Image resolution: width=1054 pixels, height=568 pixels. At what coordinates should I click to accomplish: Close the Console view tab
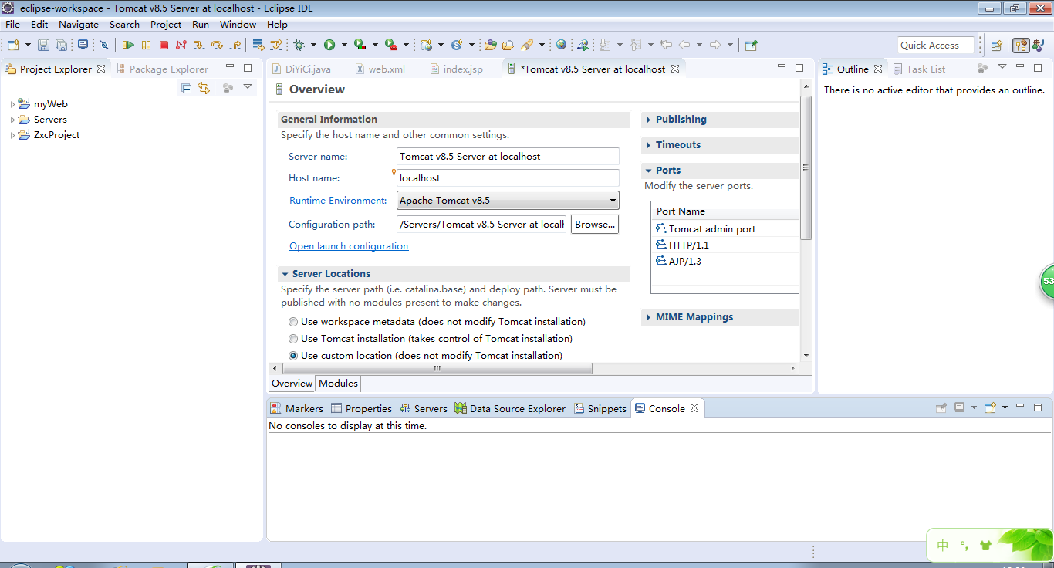click(694, 408)
